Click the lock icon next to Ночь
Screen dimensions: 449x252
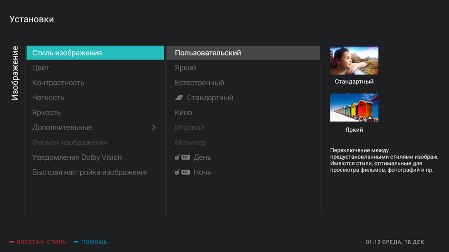click(177, 172)
